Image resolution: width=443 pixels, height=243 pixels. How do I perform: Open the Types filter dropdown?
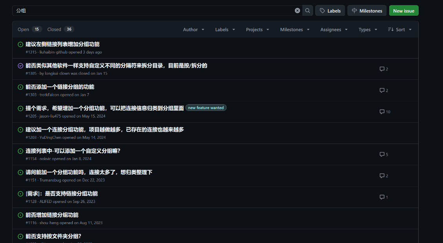[368, 29]
